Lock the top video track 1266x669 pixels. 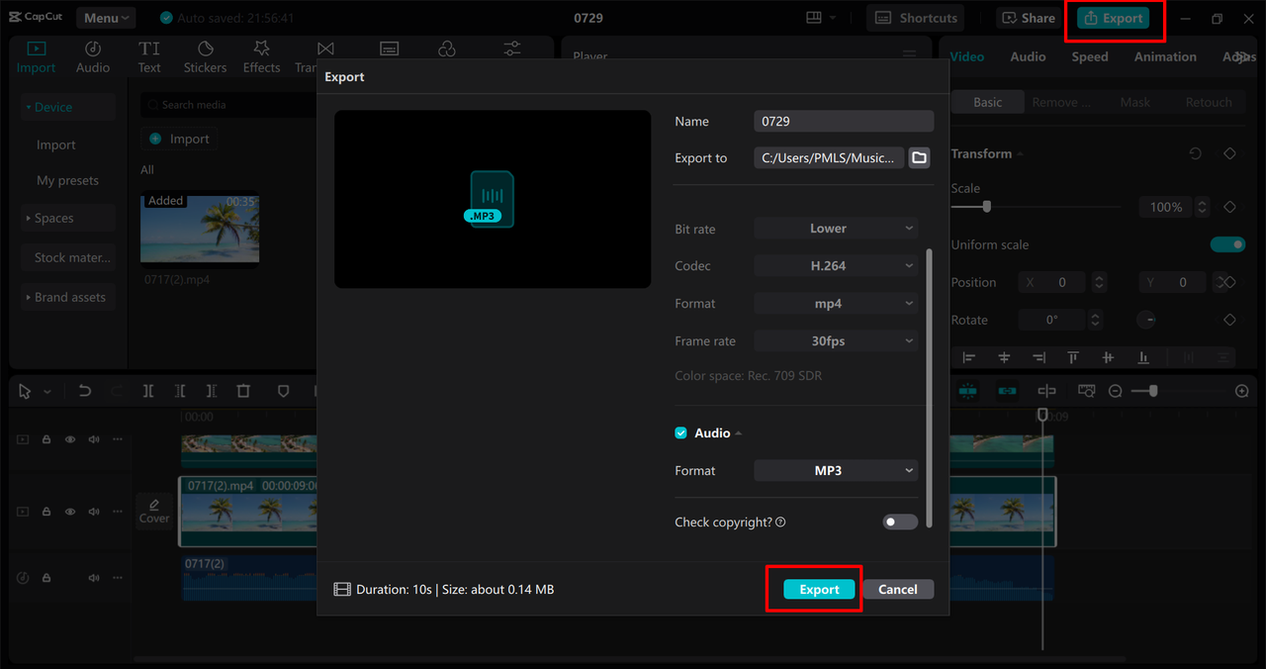[x=46, y=439]
